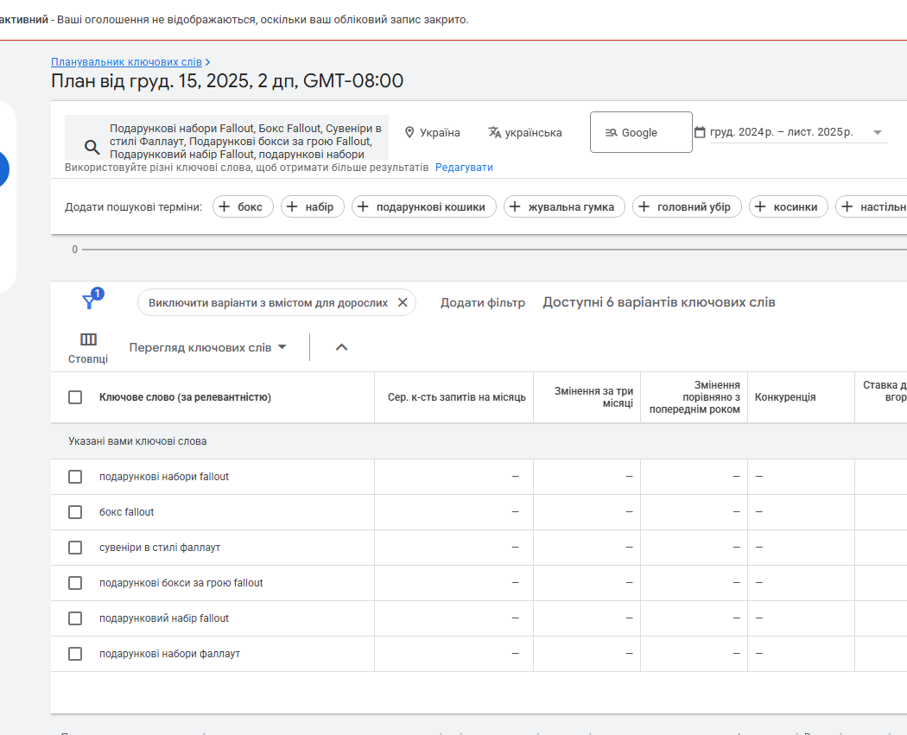
Task: Open the Планувальник ключових слів breadcrumb
Action: [127, 62]
